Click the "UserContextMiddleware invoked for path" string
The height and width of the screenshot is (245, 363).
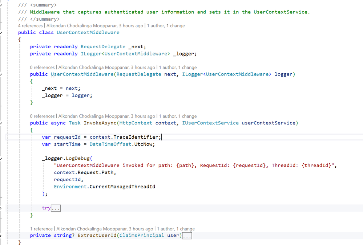[x=113, y=166]
